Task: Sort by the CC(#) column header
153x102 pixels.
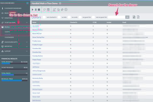Action: click(x=95, y=22)
